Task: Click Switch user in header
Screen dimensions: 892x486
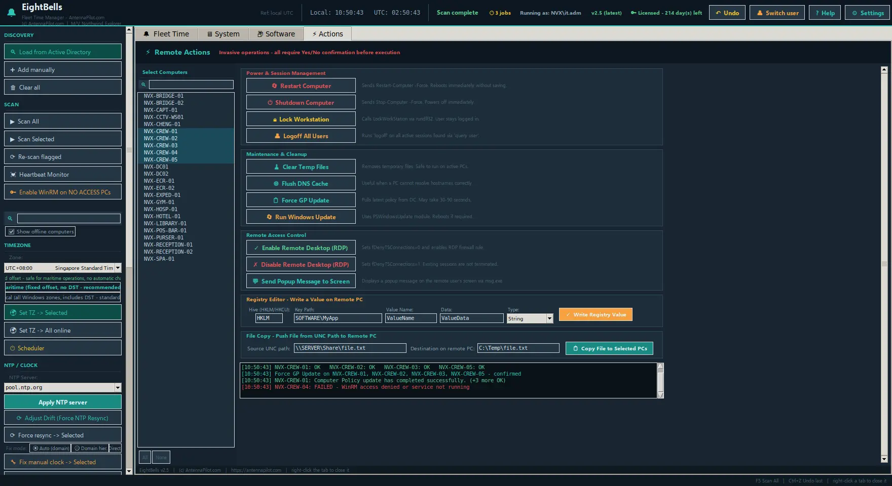Action: pos(777,13)
